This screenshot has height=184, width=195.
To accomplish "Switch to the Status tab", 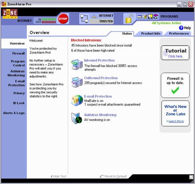I will (127, 33).
